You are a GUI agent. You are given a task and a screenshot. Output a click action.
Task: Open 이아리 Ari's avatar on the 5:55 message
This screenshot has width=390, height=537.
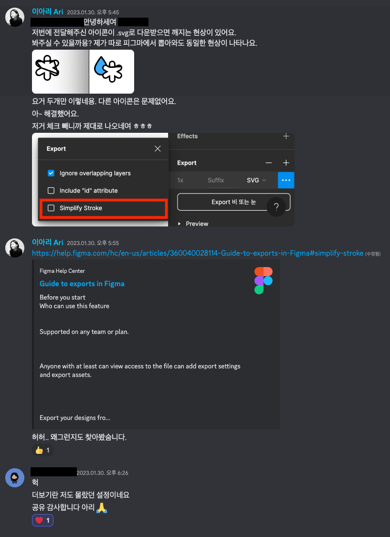(x=15, y=248)
